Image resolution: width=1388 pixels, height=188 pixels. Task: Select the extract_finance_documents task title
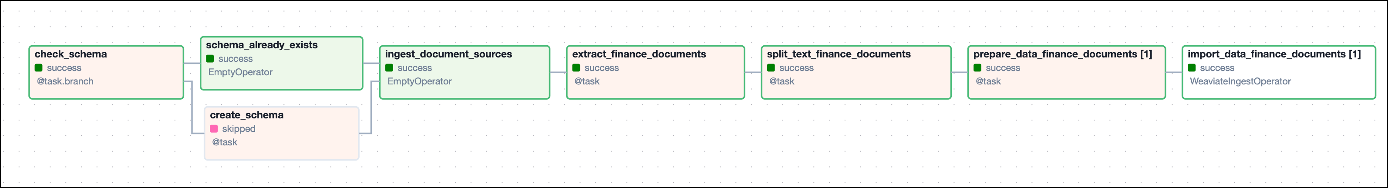[x=639, y=54]
